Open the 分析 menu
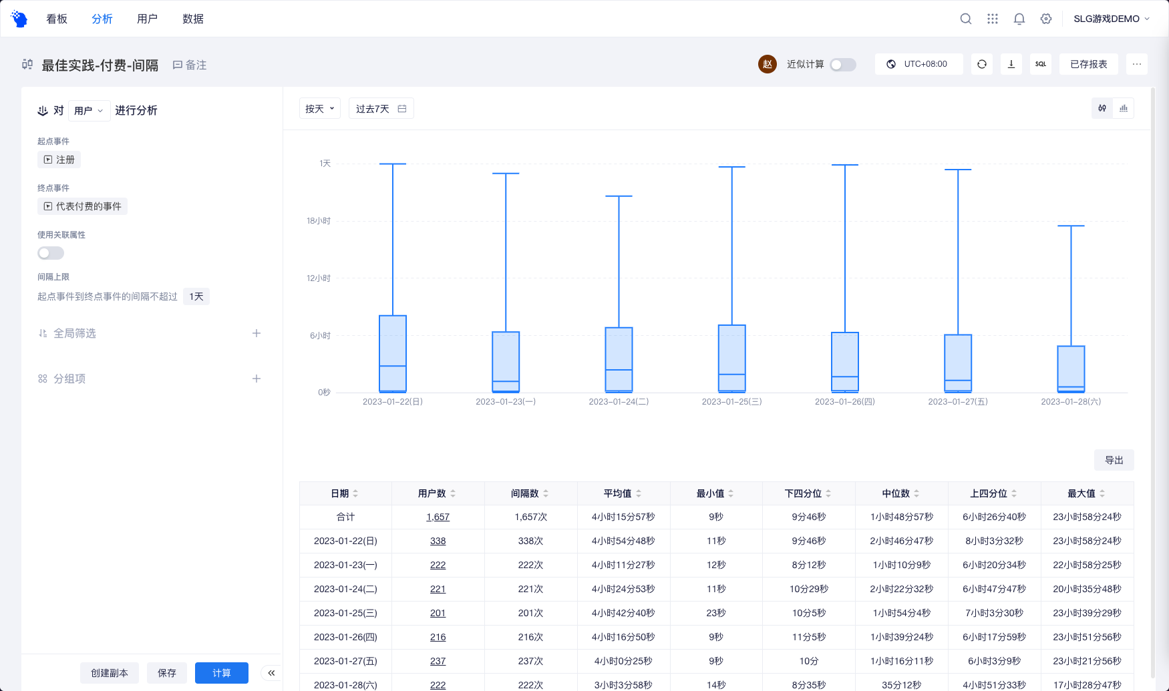 coord(102,19)
